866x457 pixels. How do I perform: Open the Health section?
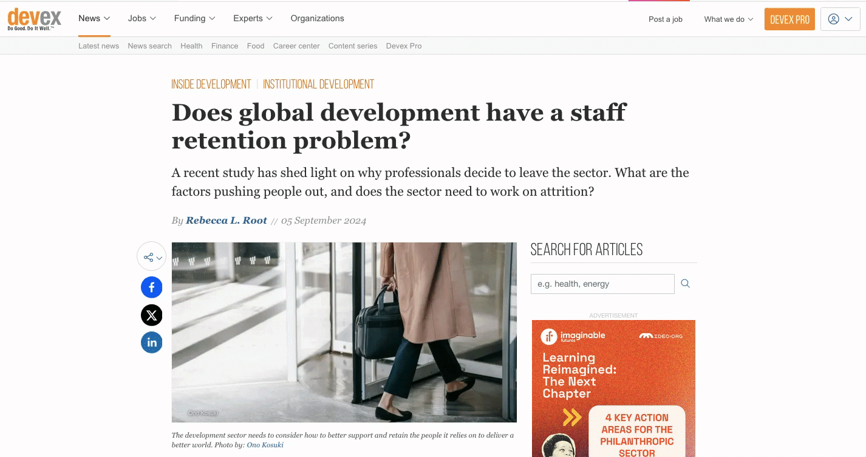(x=191, y=46)
